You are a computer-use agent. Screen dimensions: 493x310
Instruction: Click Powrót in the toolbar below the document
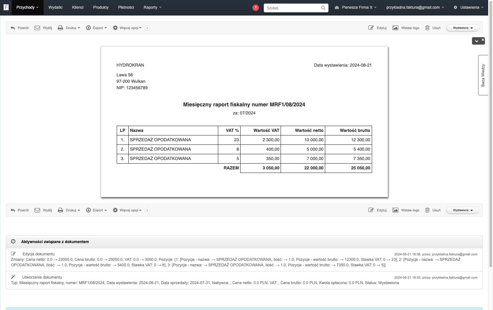[x=20, y=210]
